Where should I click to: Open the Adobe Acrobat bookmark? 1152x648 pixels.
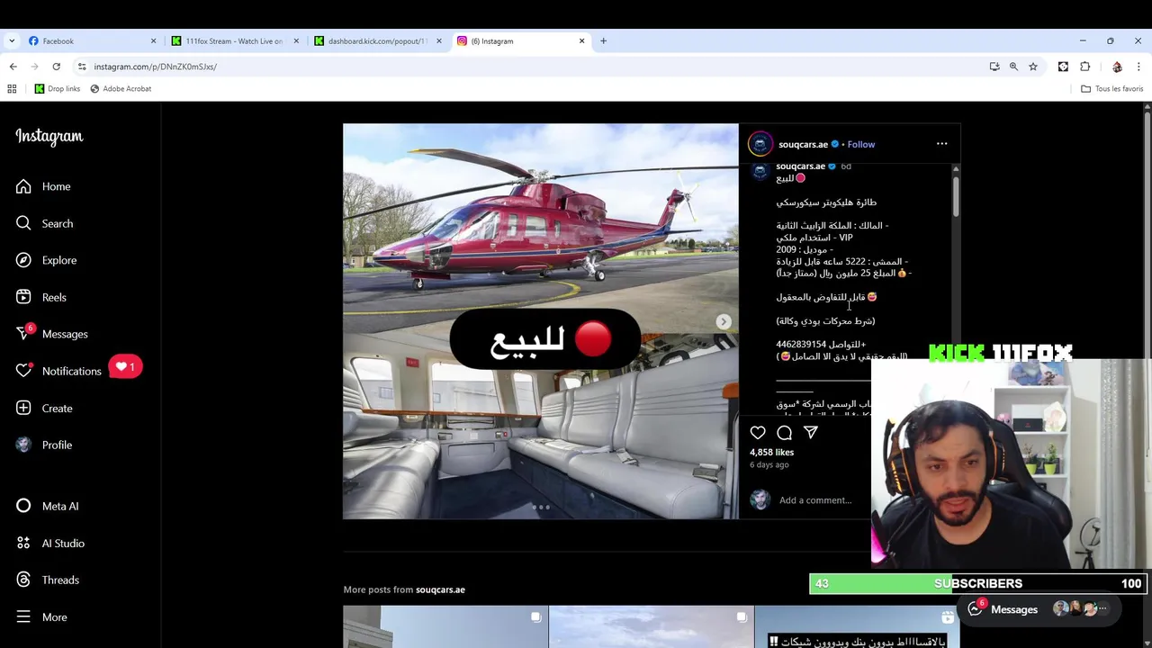pyautogui.click(x=121, y=88)
